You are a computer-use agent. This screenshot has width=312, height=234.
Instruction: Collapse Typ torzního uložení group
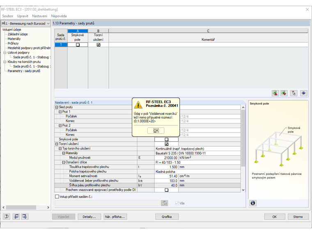coord(60,149)
